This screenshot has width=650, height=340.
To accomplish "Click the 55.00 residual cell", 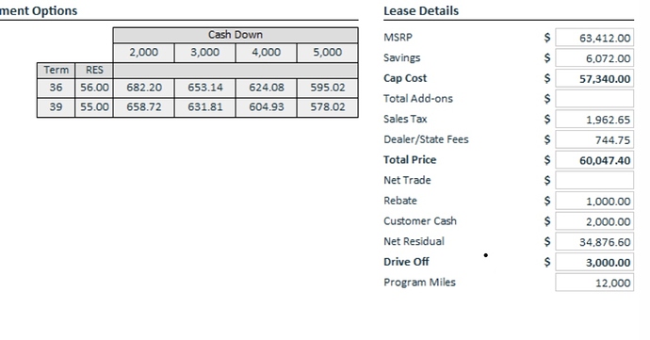I will click(94, 107).
